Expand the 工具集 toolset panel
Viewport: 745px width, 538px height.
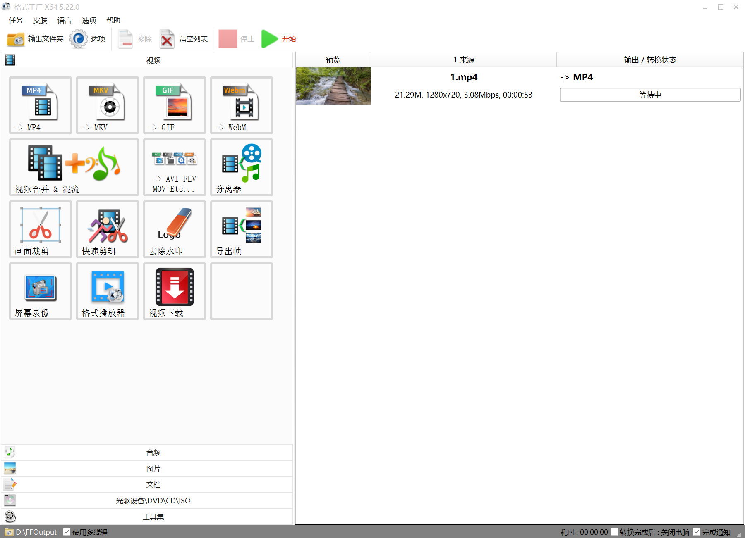(x=147, y=517)
